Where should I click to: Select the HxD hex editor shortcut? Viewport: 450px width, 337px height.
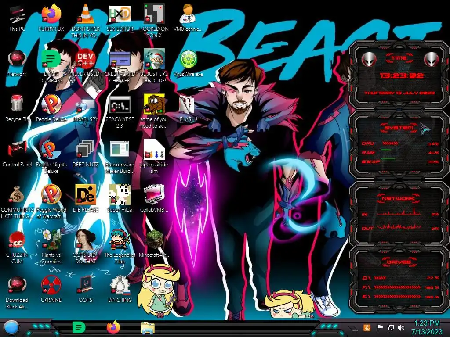[x=120, y=18]
